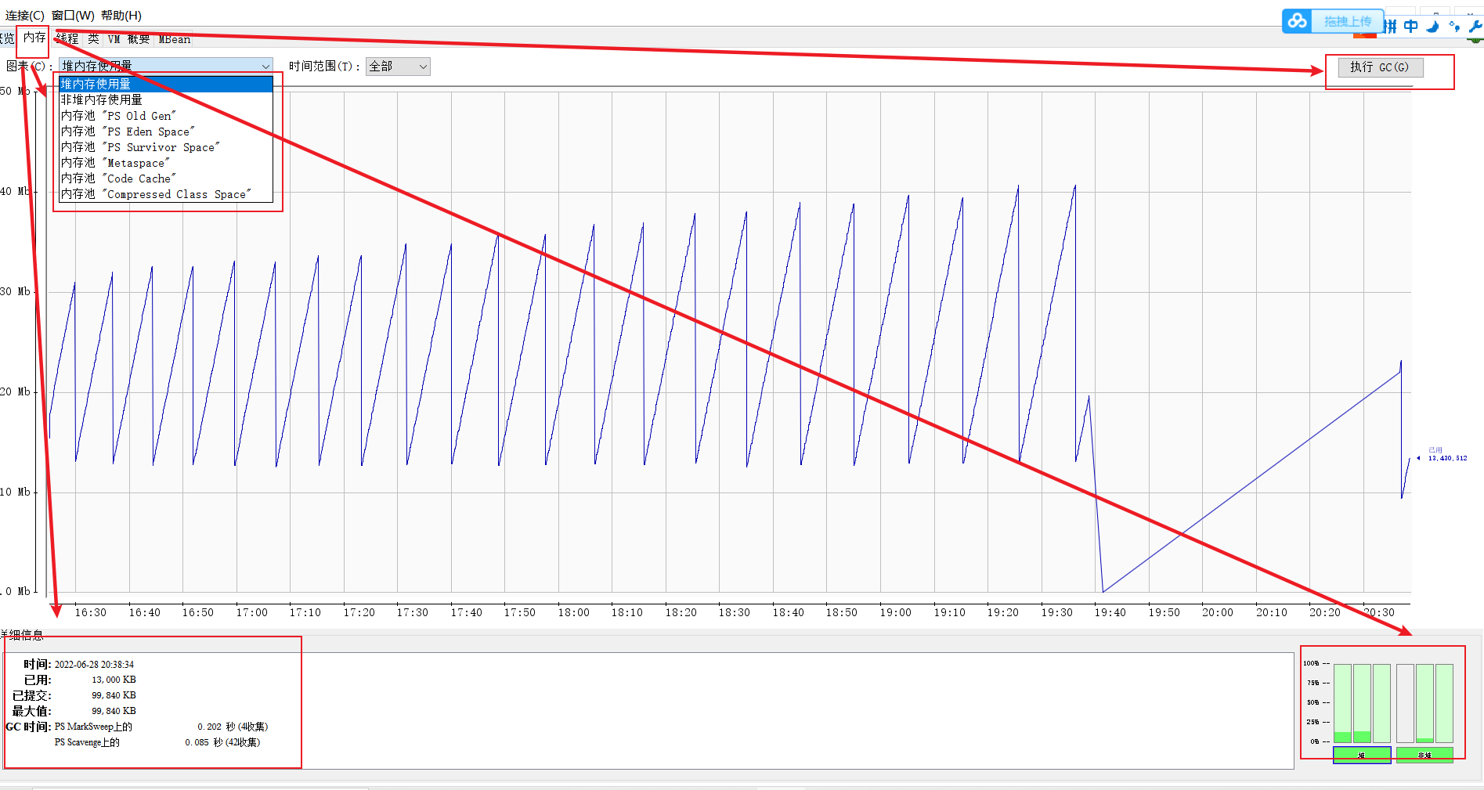Switch to the 线程 tab
1484x790 pixels.
click(67, 38)
